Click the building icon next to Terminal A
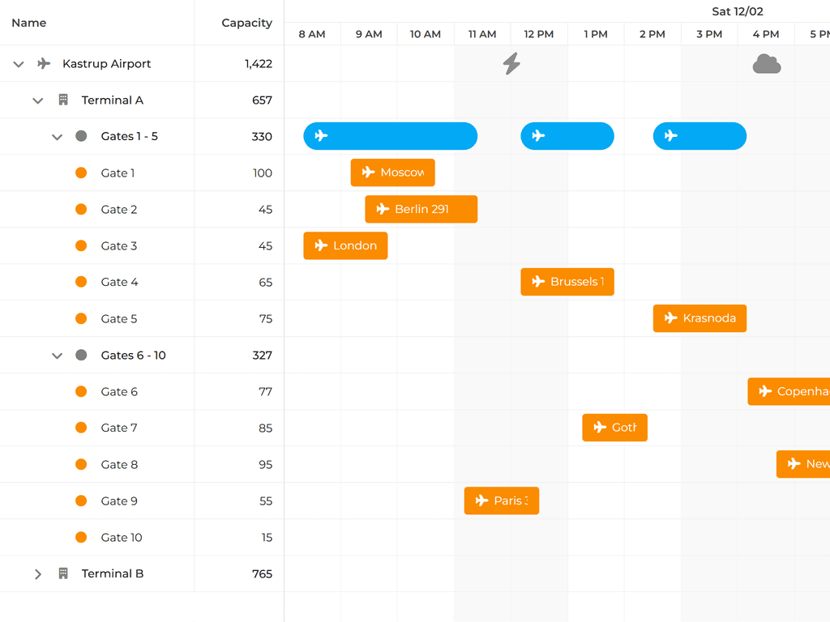 tap(63, 100)
